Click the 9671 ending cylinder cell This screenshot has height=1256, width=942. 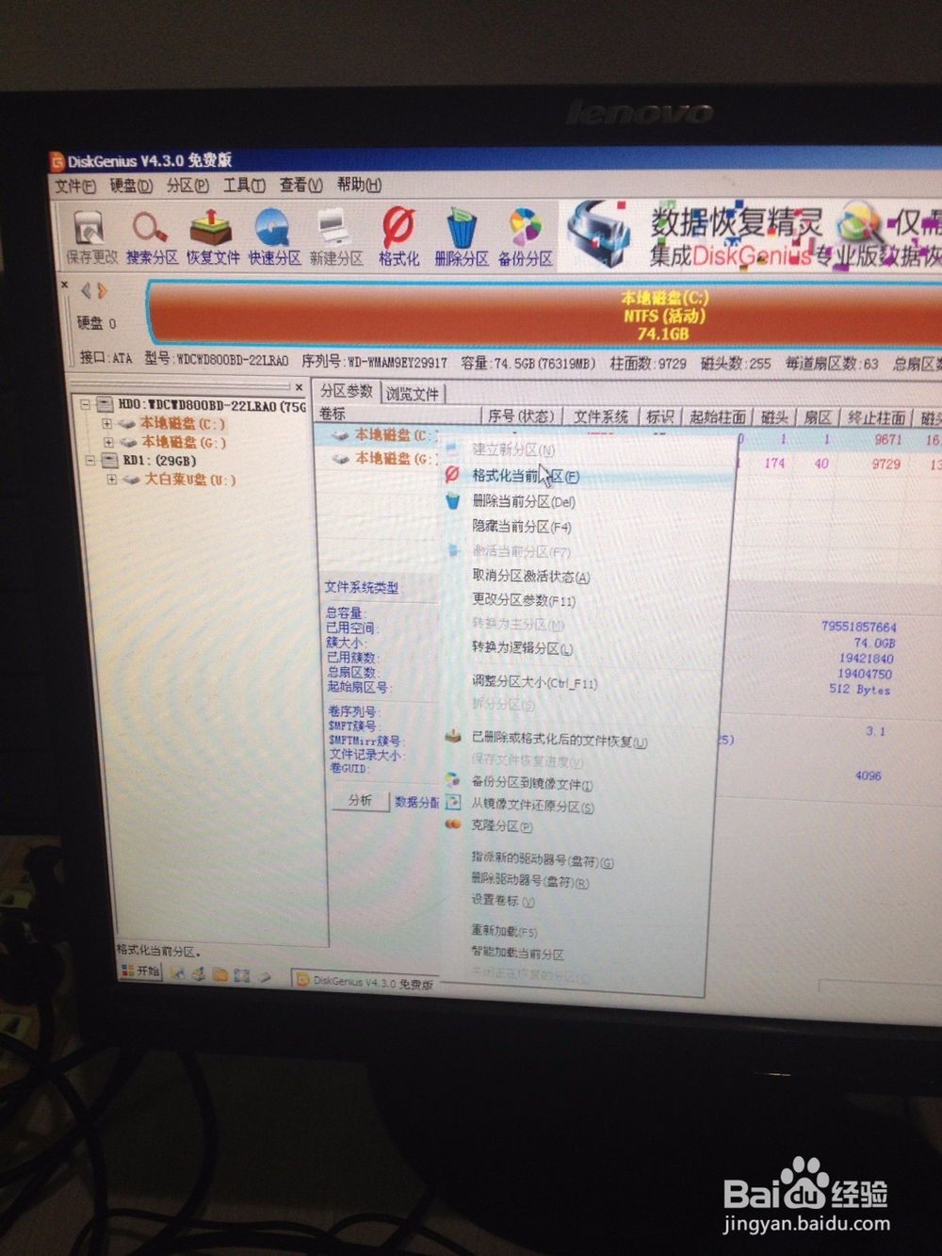887,440
